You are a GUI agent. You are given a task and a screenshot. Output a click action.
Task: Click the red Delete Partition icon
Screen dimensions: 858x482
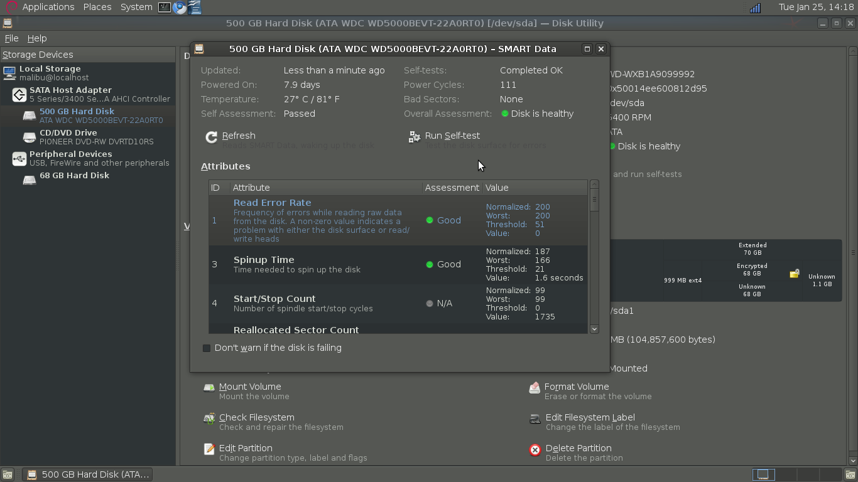(x=535, y=449)
